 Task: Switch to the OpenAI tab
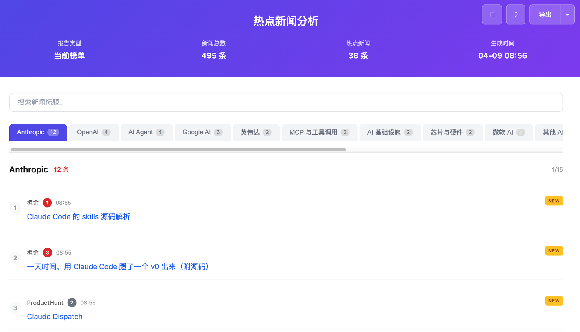(93, 132)
